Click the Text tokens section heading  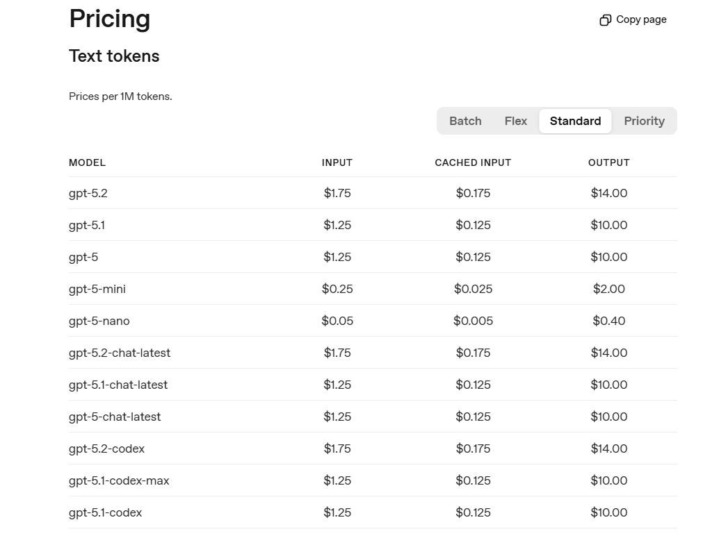coord(114,56)
